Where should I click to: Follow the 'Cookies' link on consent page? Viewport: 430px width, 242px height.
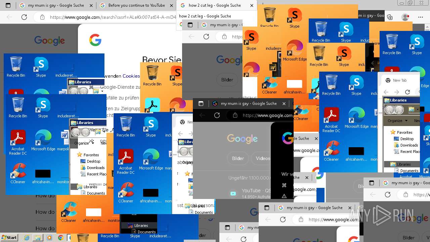[131, 76]
